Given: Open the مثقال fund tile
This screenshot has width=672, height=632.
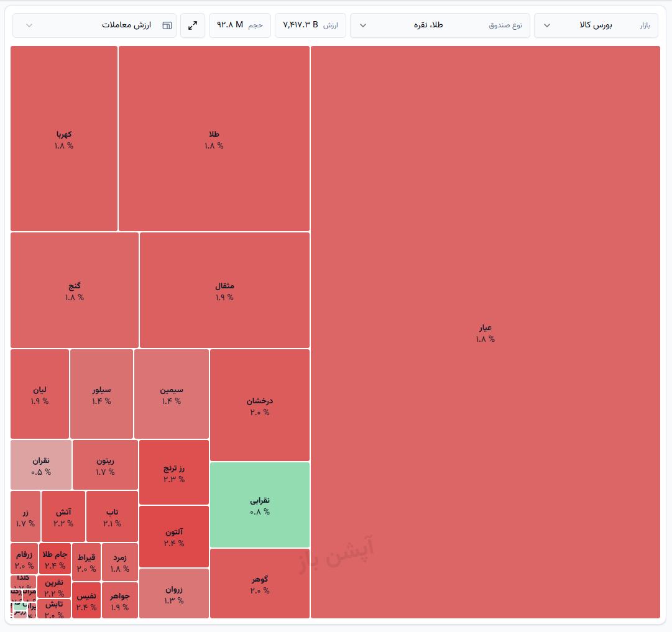Looking at the screenshot, I should click(224, 290).
